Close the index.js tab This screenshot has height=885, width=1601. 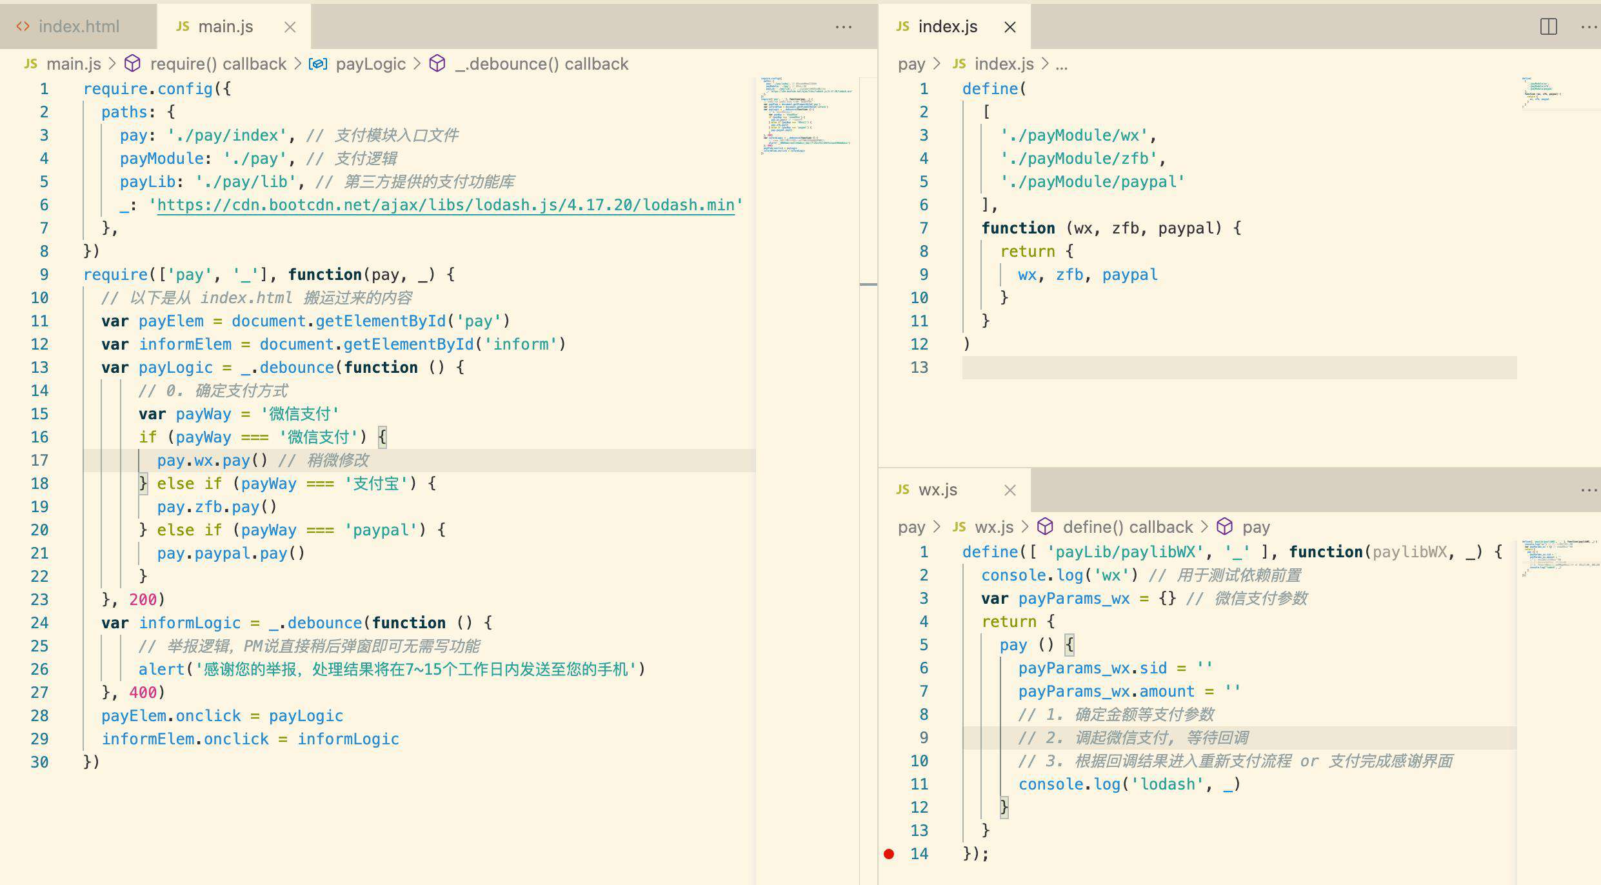(x=1010, y=27)
